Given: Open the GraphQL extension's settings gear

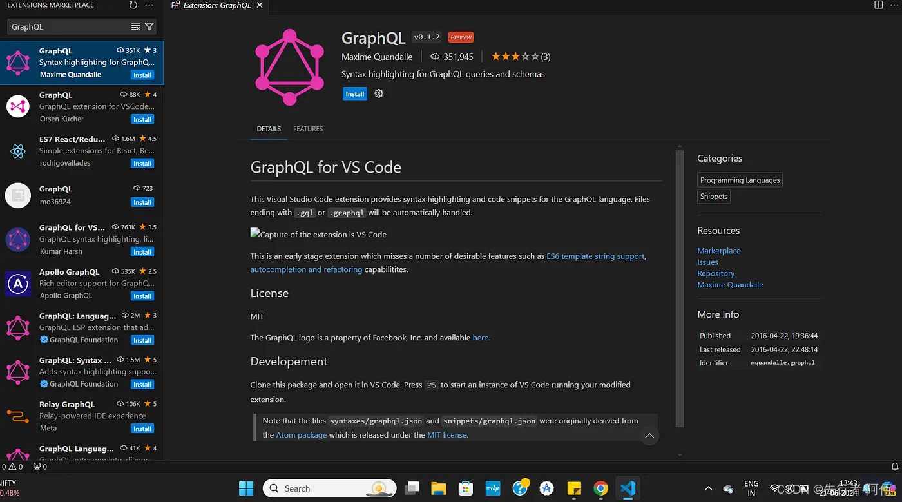Looking at the screenshot, I should (379, 93).
